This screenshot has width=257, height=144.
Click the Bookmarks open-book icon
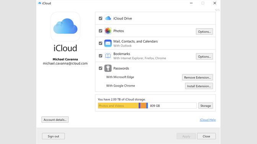coord(108,56)
